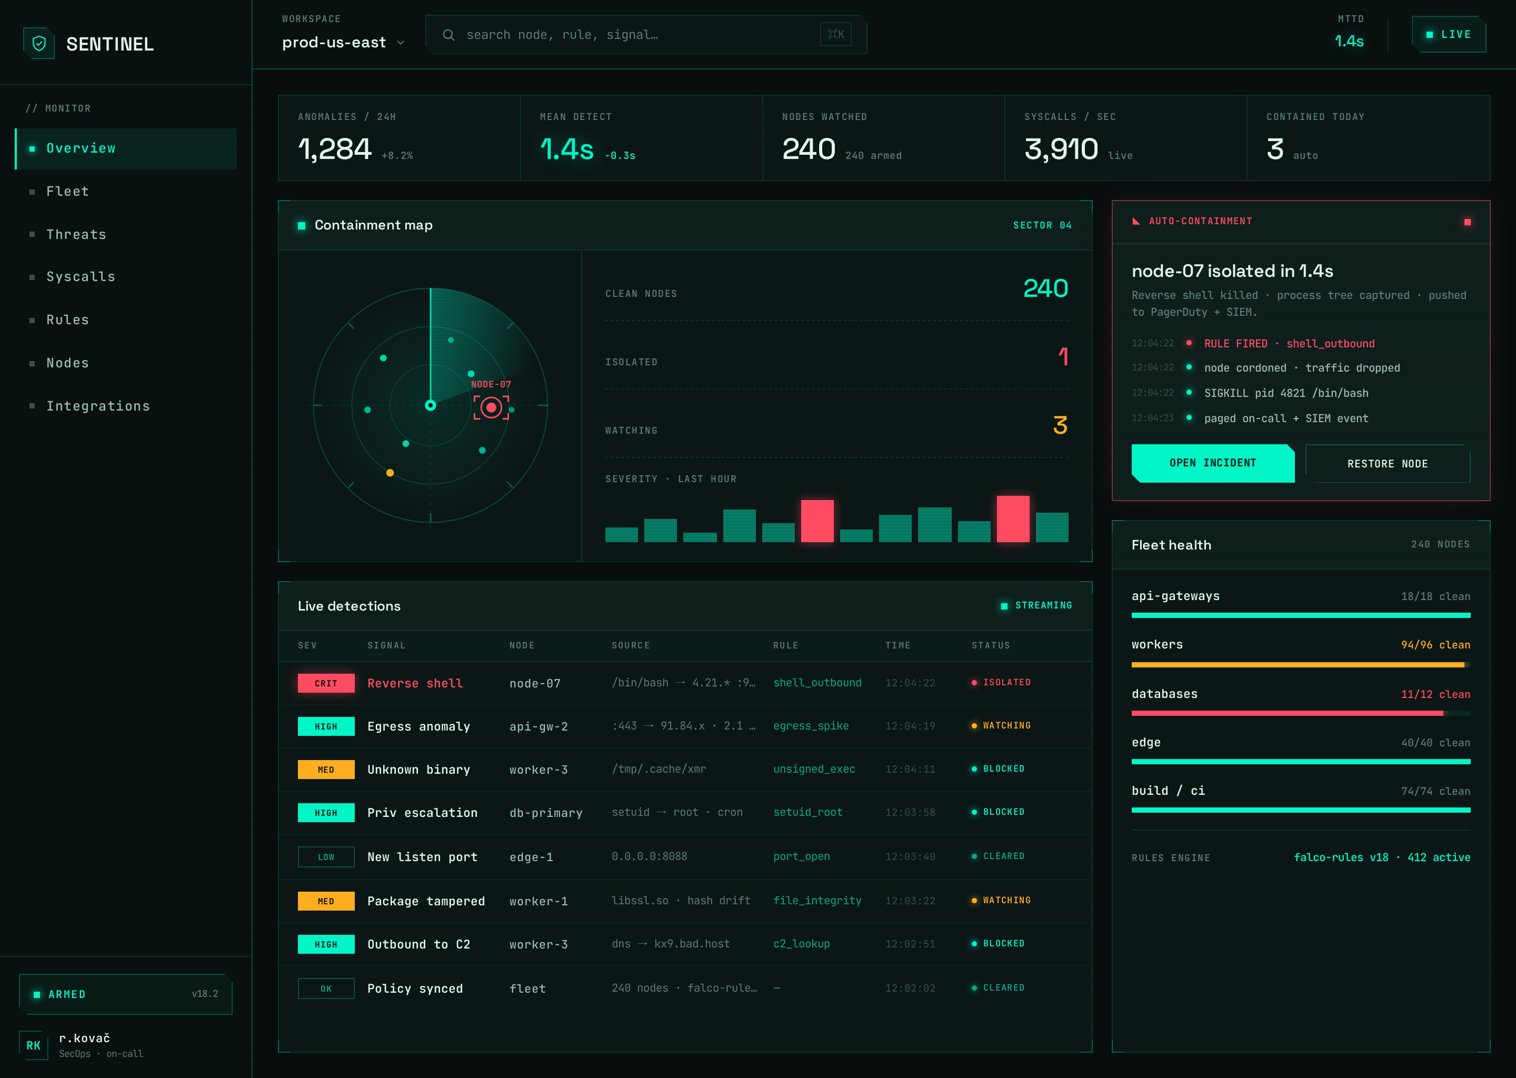The height and width of the screenshot is (1078, 1516).
Task: Click the radar center sweep point
Action: tap(430, 405)
